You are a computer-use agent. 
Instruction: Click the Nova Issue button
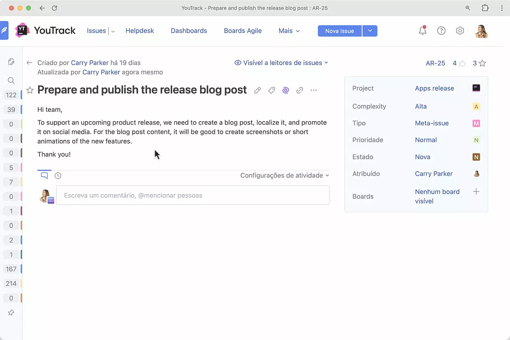coord(340,31)
